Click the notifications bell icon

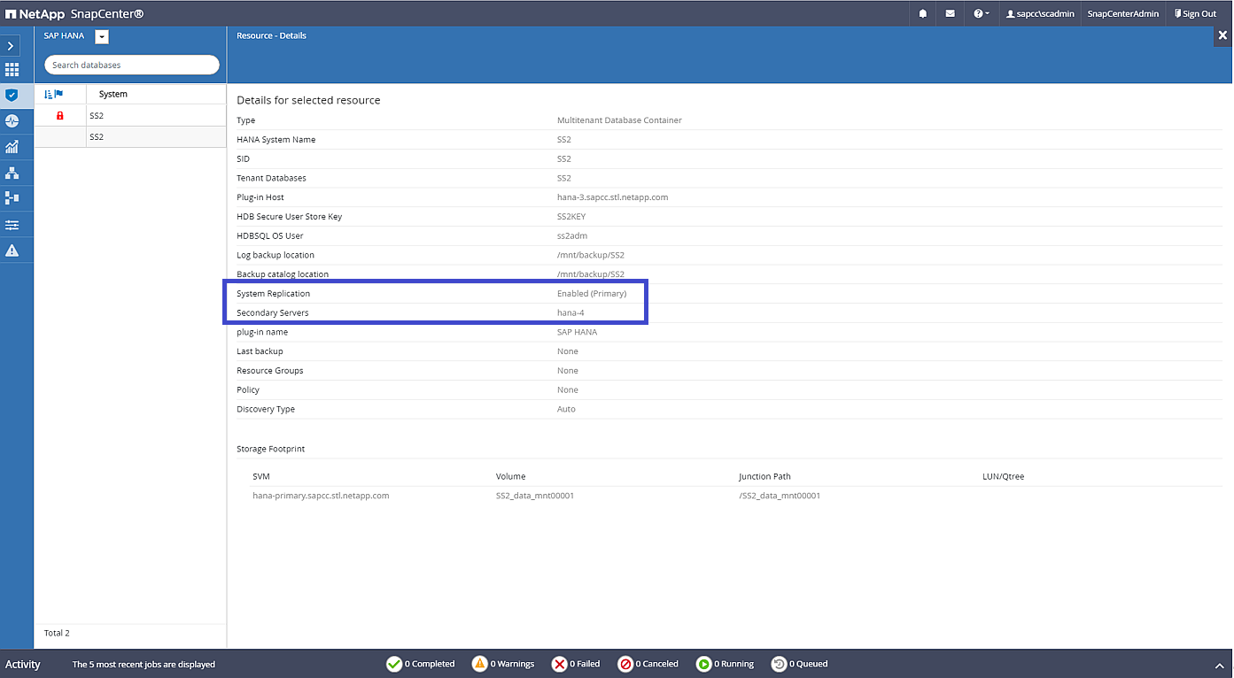[923, 13]
